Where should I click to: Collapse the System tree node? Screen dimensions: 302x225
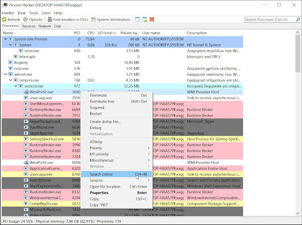point(10,45)
